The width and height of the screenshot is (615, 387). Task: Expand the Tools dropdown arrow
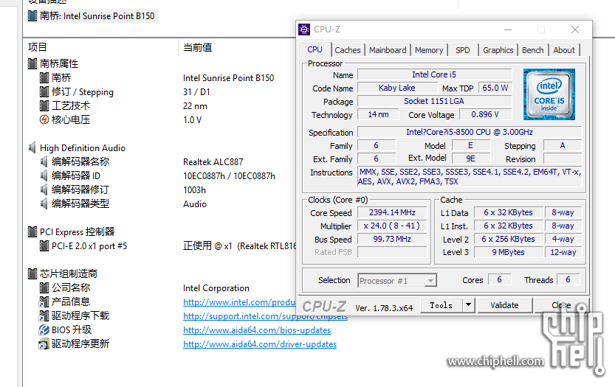coord(468,305)
